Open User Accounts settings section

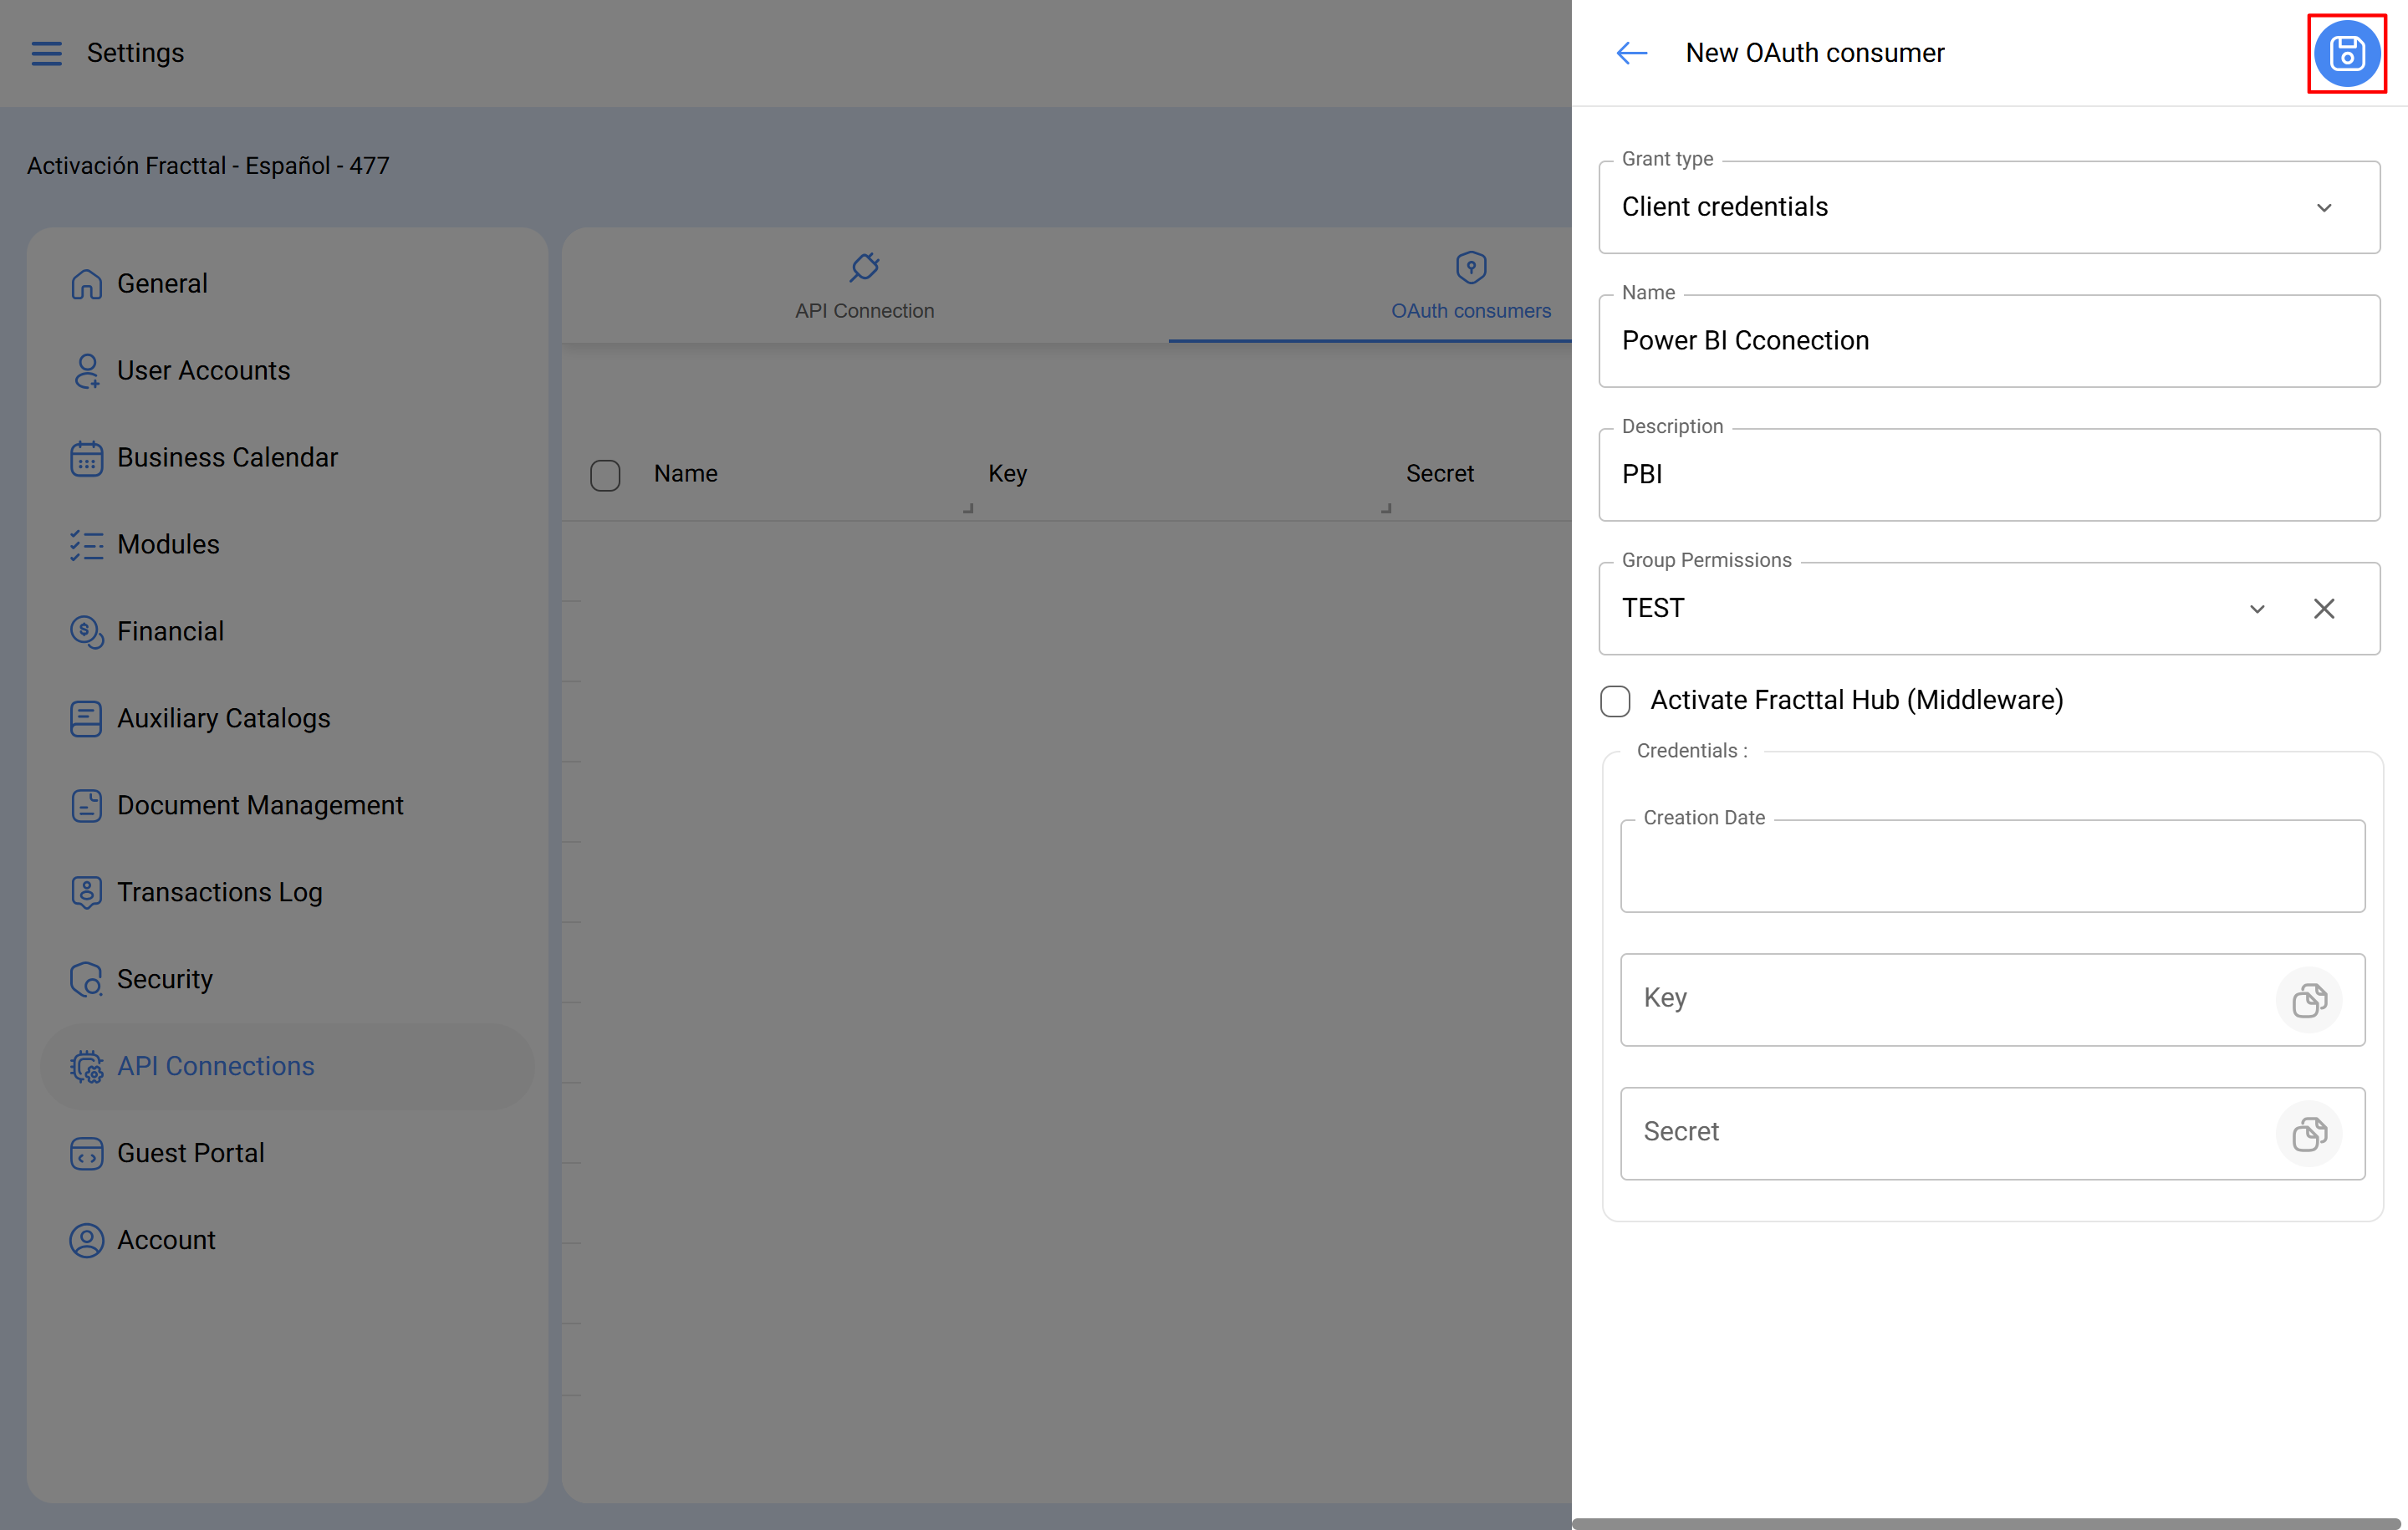tap(203, 370)
